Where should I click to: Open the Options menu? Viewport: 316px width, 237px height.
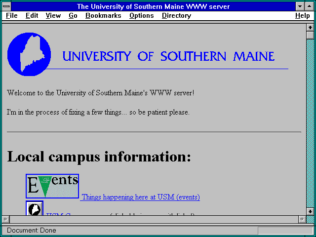pos(142,16)
